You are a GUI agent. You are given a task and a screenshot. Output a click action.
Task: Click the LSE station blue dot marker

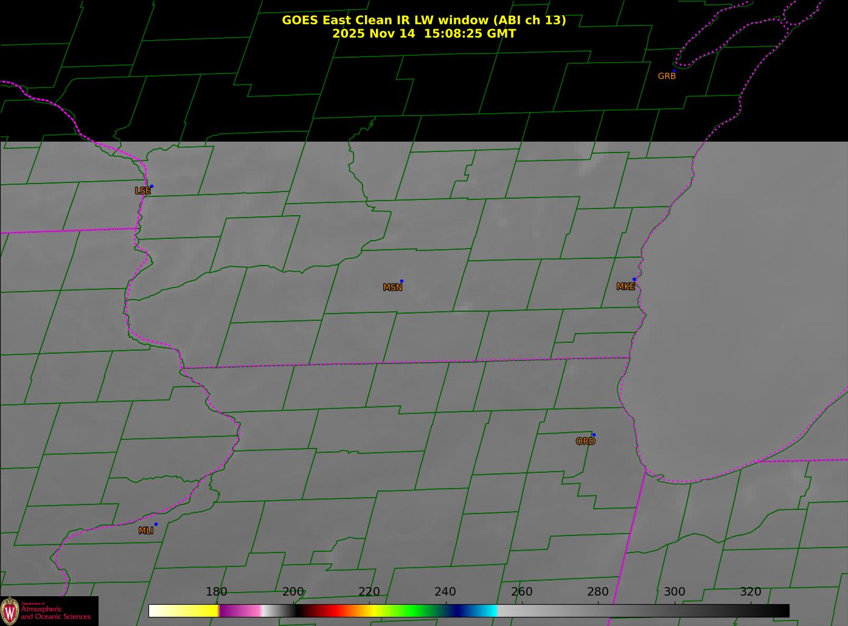click(151, 187)
